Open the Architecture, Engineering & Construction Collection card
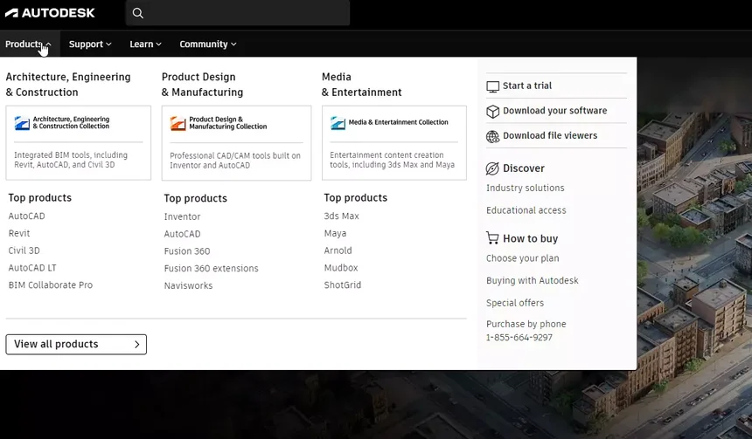 (78, 142)
